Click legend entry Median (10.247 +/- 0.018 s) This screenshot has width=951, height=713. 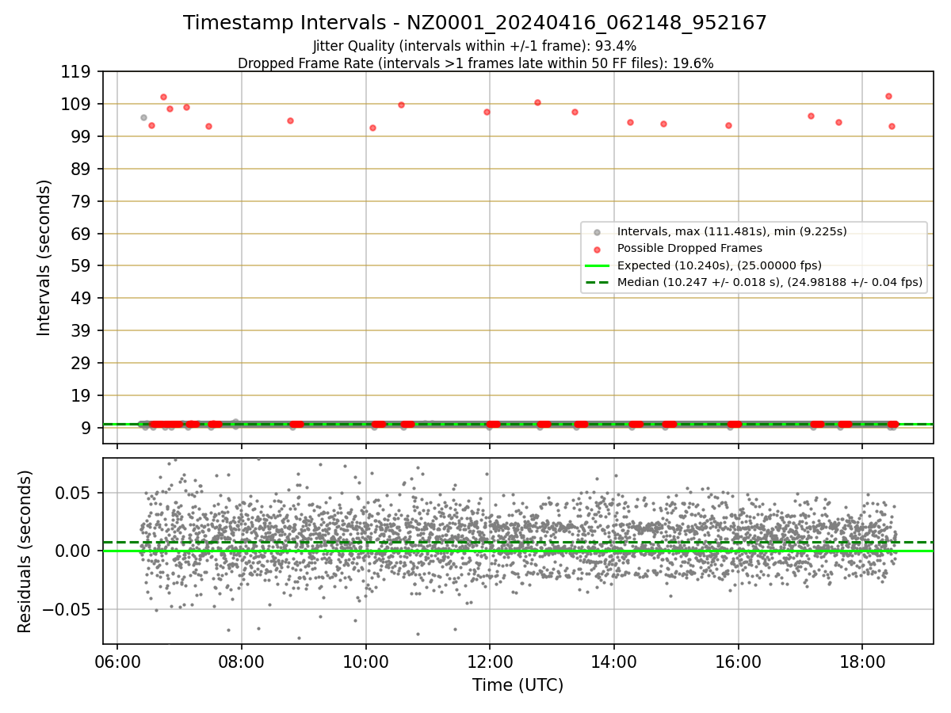(x=770, y=282)
